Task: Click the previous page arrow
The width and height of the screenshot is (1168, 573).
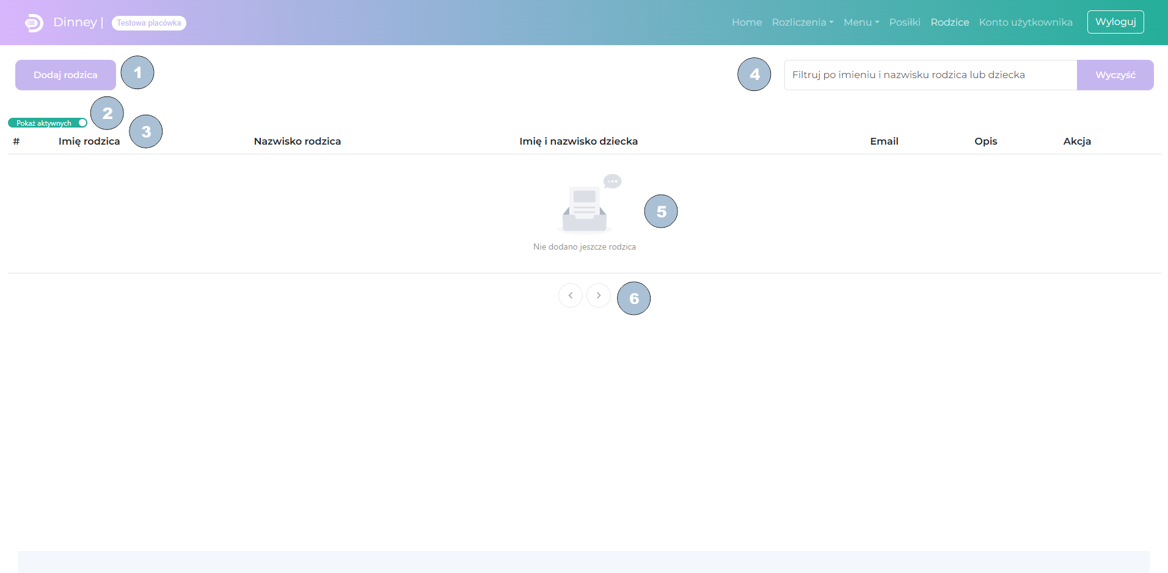Action: pyautogui.click(x=570, y=295)
